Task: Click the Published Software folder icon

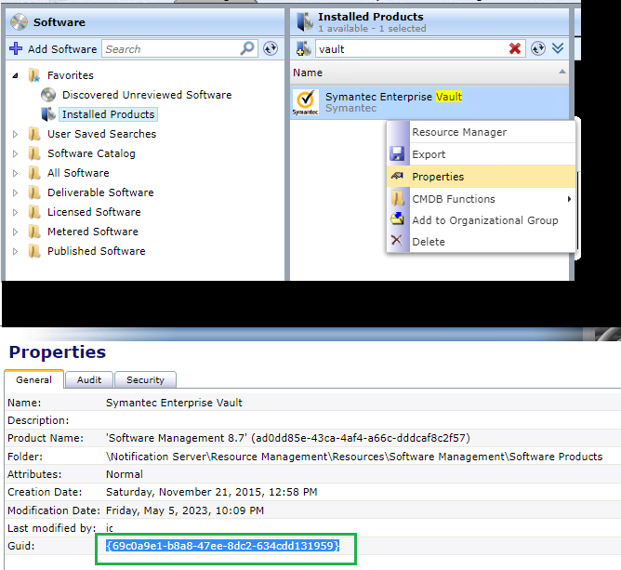Action: (34, 251)
